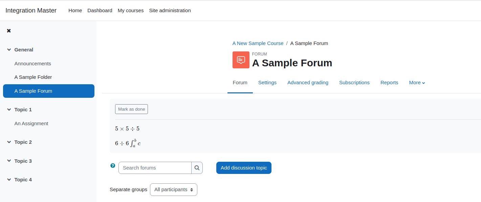Open the Advanced grading tab
This screenshot has height=202, width=481.
point(308,83)
